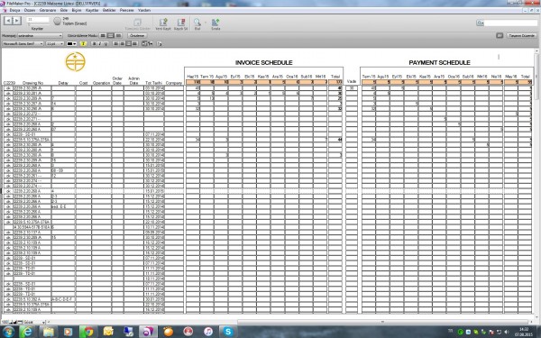This screenshot has width=541, height=338.
Task: Open the layout selection dropdown
Action: [40, 35]
